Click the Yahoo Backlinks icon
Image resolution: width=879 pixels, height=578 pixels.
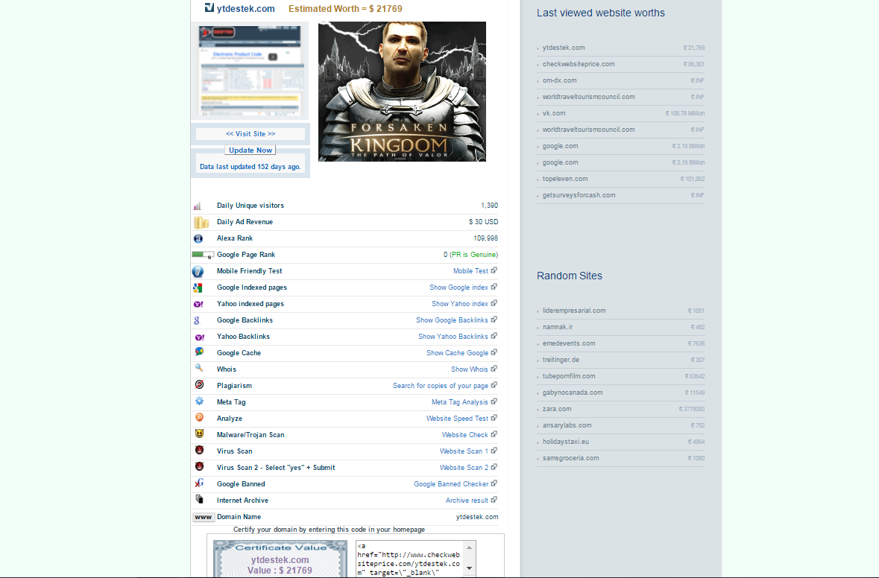pyautogui.click(x=200, y=337)
